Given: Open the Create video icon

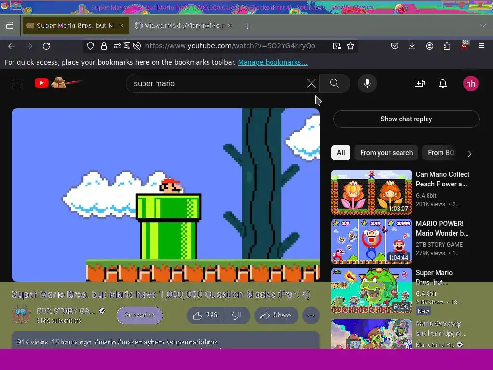Looking at the screenshot, I should [420, 83].
